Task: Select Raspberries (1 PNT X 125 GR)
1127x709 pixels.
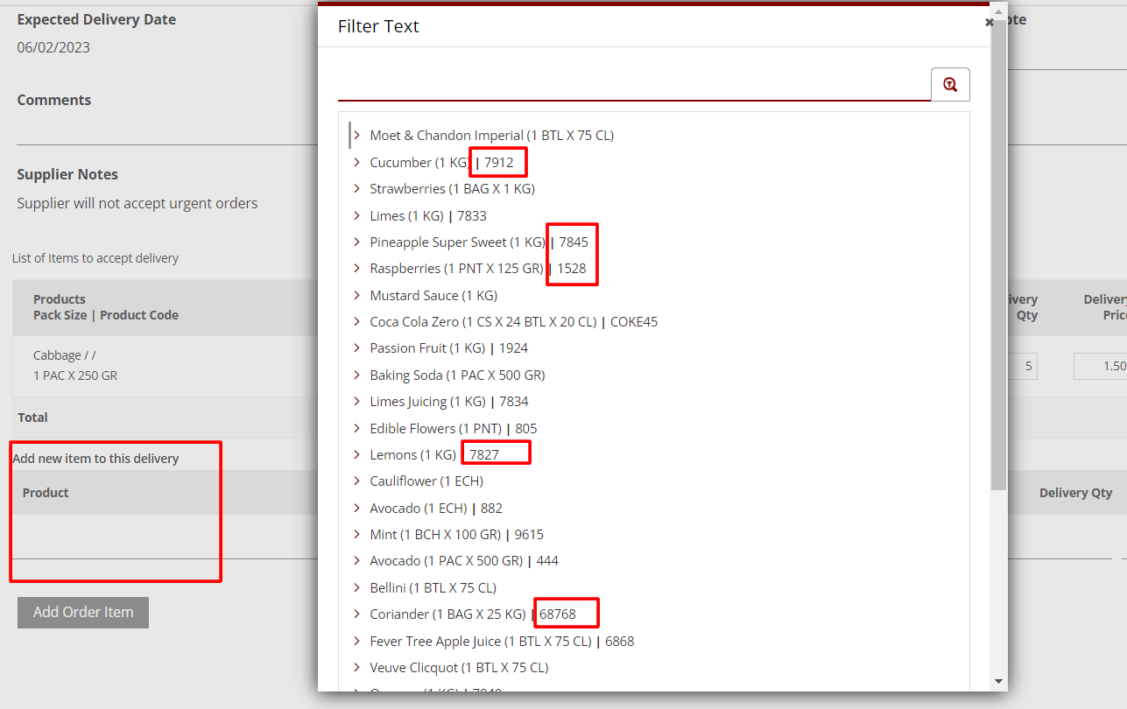Action: (x=456, y=269)
